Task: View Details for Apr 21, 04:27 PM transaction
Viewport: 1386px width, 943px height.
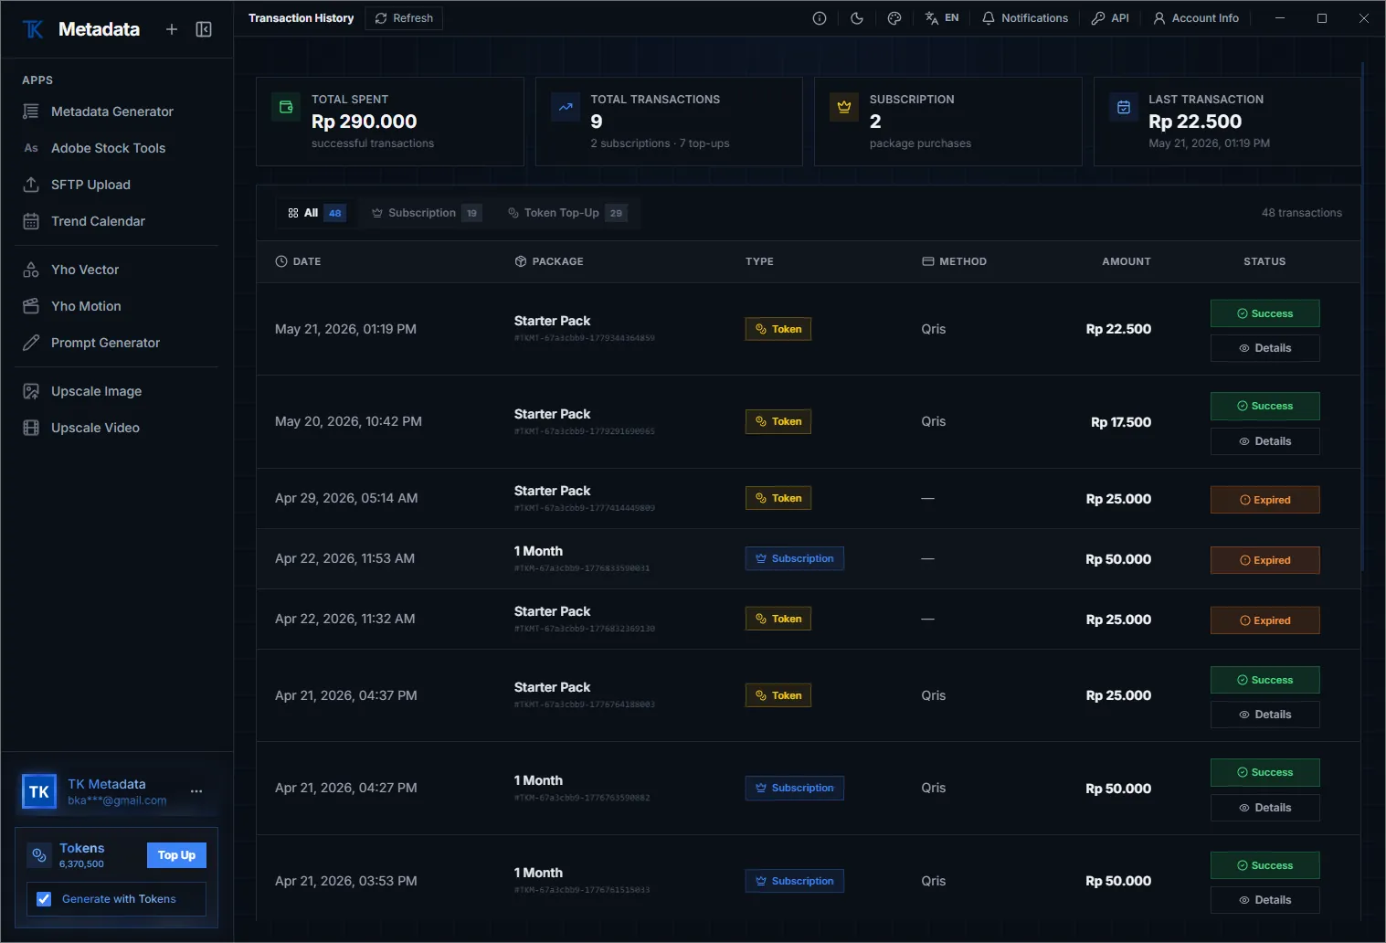Action: pyautogui.click(x=1265, y=808)
